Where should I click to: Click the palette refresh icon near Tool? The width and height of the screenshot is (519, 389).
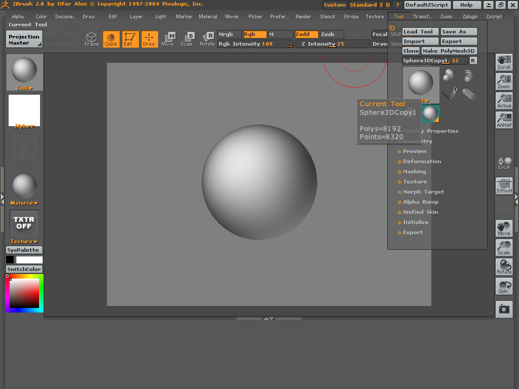pyautogui.click(x=392, y=28)
